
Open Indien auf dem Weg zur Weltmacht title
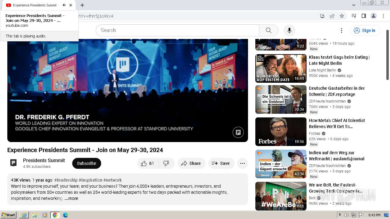[336, 156]
